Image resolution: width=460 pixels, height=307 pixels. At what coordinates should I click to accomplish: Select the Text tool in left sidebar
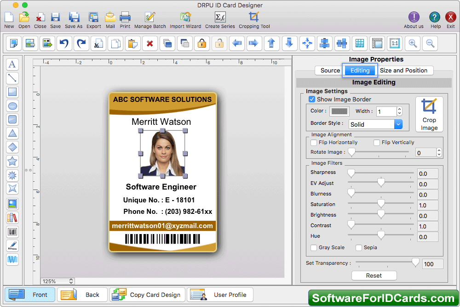[x=12, y=64]
